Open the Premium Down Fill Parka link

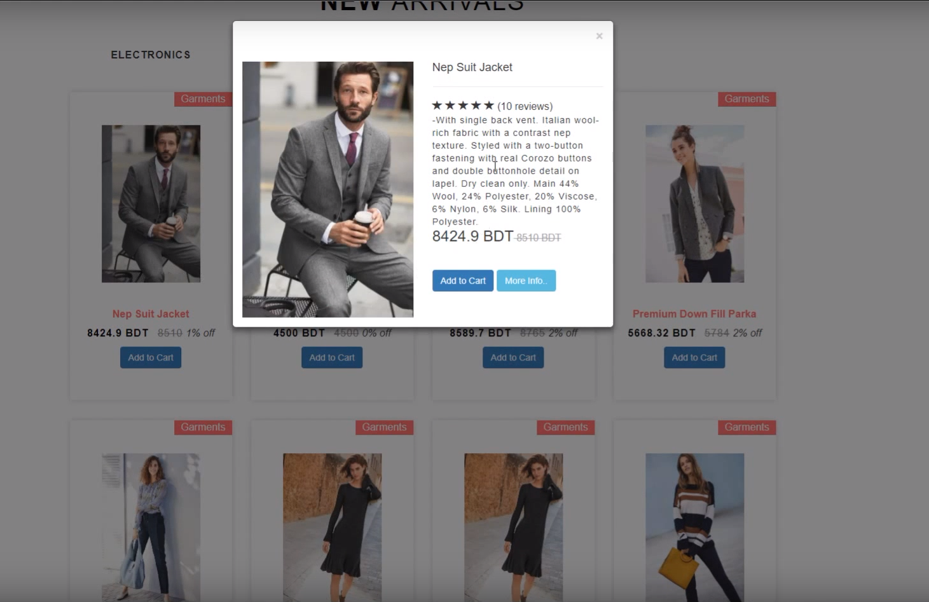pos(694,314)
